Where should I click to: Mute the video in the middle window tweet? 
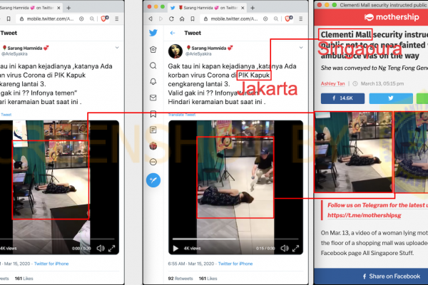tap(285, 248)
